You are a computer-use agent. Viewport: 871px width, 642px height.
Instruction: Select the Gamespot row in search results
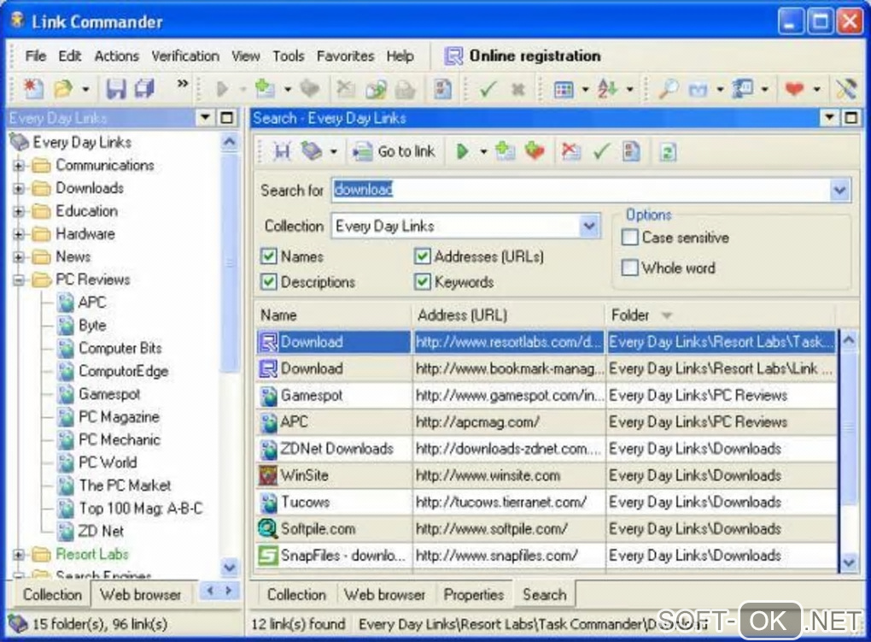547,396
